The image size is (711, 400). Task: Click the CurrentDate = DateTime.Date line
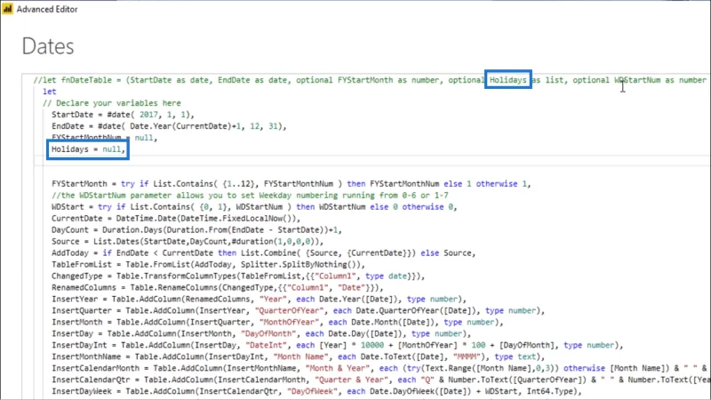(176, 218)
